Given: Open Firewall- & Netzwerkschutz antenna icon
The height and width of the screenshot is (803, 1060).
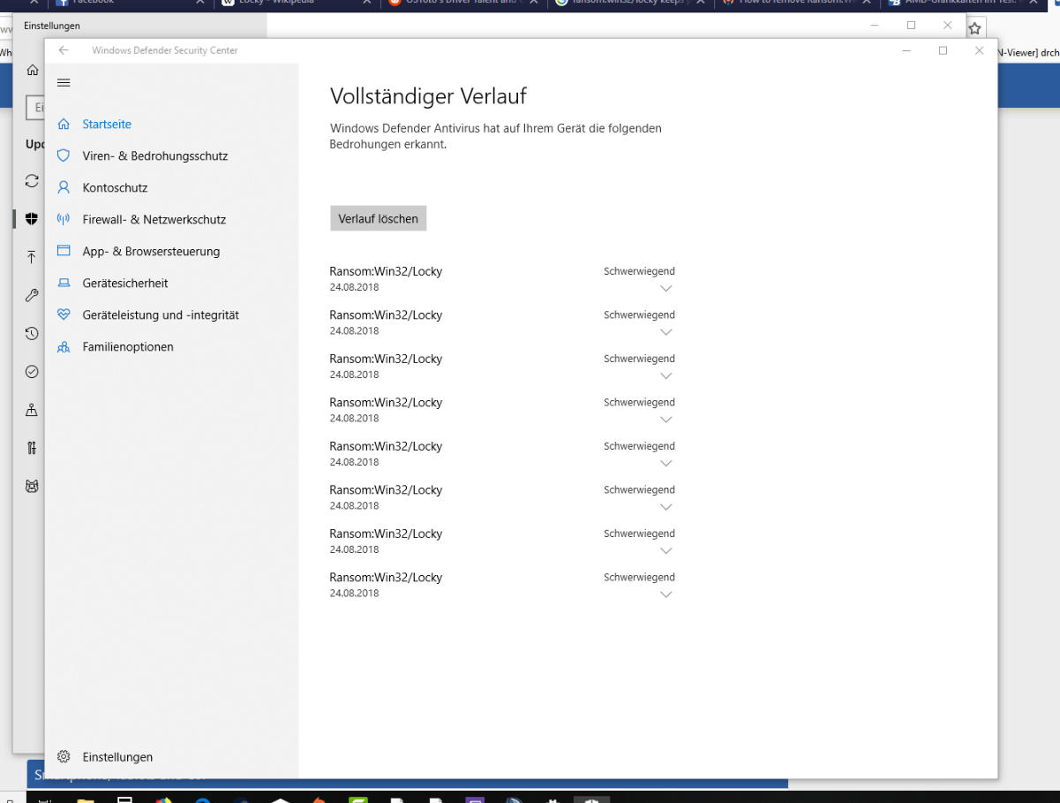Looking at the screenshot, I should (64, 219).
